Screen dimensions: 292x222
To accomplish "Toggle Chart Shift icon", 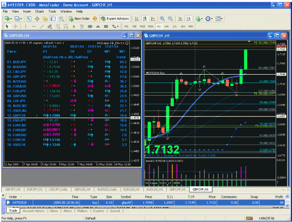I will pyautogui.click(x=188, y=19).
